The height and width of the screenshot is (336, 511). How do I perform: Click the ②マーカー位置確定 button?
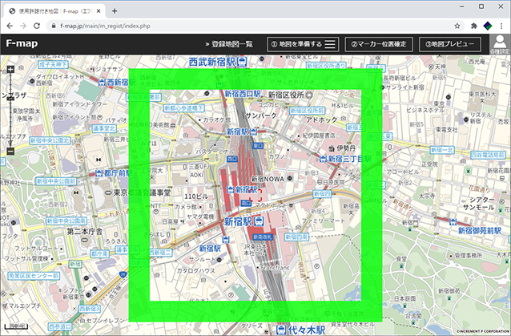(x=379, y=44)
